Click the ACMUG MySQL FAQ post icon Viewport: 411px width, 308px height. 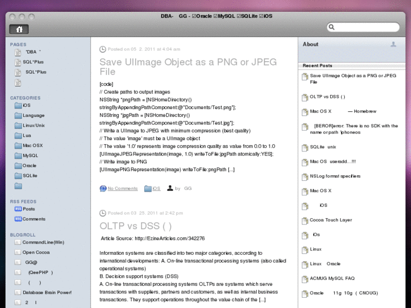point(305,279)
